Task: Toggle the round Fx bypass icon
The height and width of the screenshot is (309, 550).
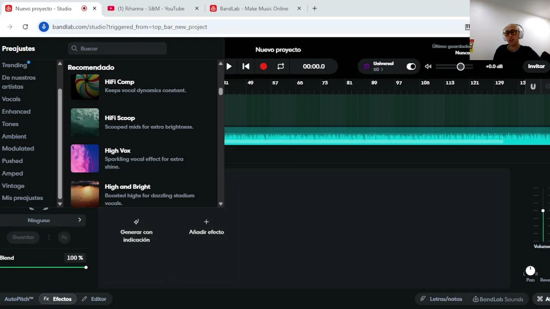Action: click(x=64, y=237)
